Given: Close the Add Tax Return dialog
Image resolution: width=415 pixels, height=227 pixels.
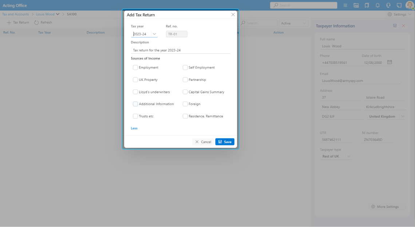Looking at the screenshot, I should 233,15.
